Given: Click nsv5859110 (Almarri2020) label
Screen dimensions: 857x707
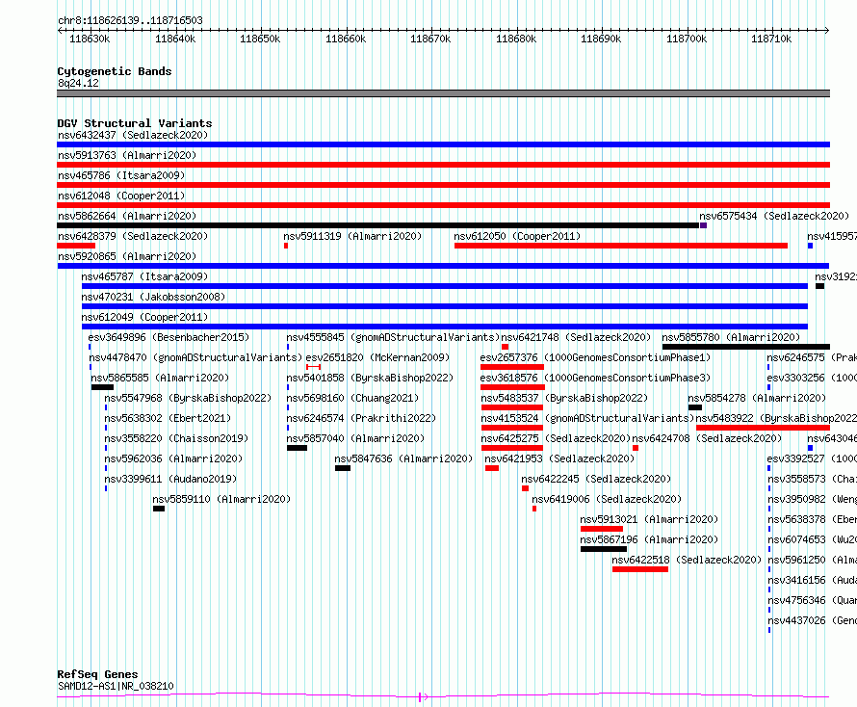Looking at the screenshot, I should (221, 499).
